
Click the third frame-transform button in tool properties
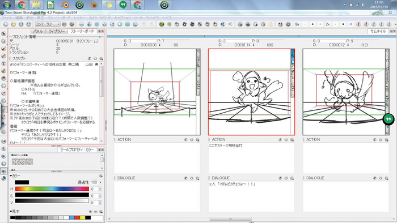point(29,162)
